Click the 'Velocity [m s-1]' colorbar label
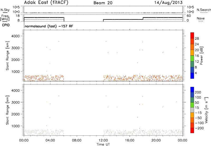 point(206,110)
